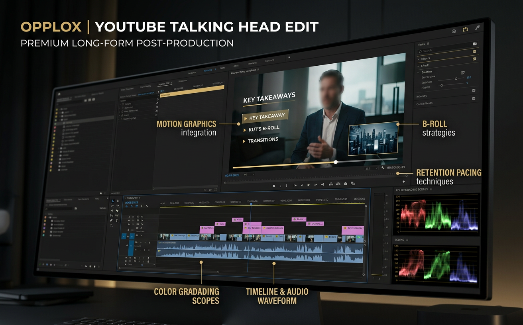Open the program monitor wrench settings
The width and height of the screenshot is (523, 325).
point(383,168)
